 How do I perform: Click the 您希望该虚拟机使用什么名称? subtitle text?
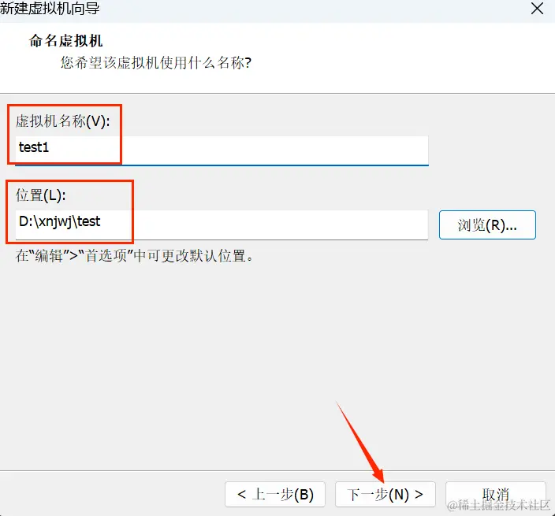[x=156, y=62]
